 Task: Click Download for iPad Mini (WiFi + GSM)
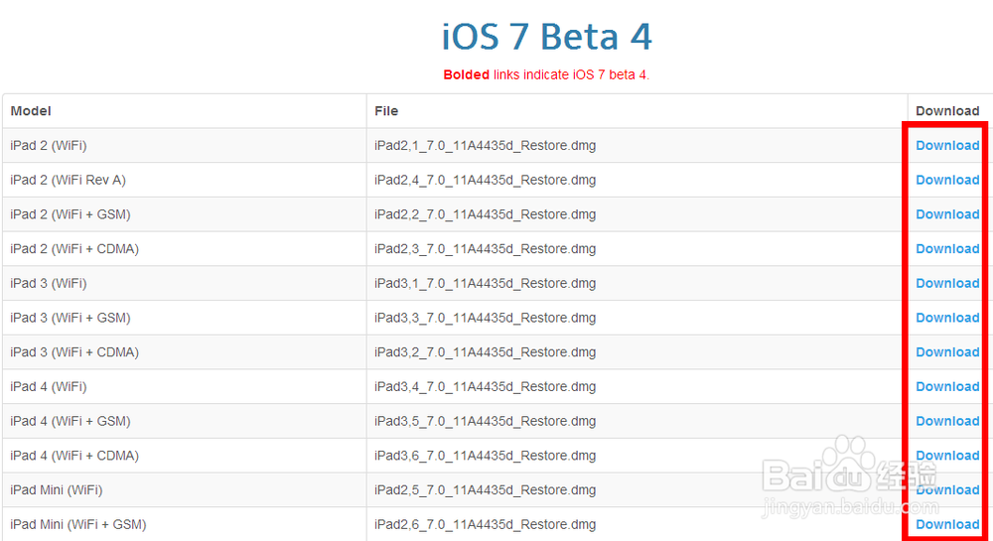(947, 524)
